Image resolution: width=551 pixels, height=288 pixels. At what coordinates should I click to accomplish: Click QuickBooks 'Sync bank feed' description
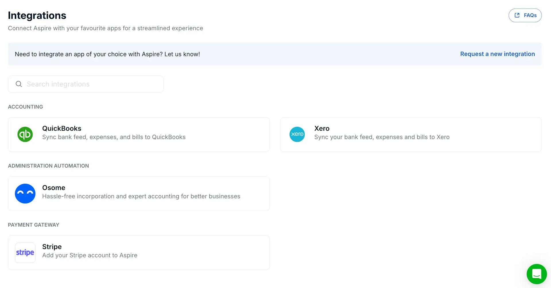[114, 137]
